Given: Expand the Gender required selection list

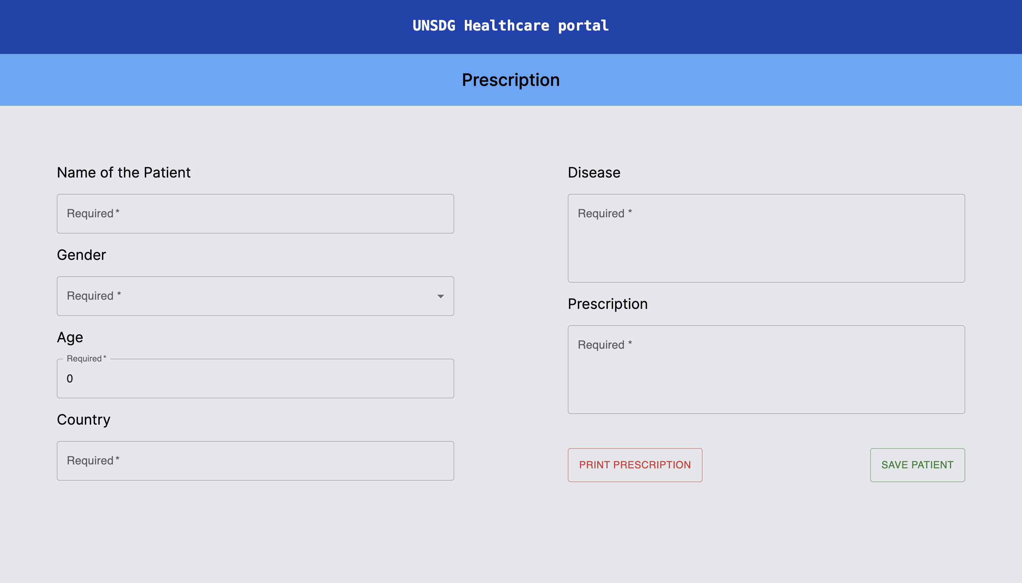Looking at the screenshot, I should pos(255,296).
